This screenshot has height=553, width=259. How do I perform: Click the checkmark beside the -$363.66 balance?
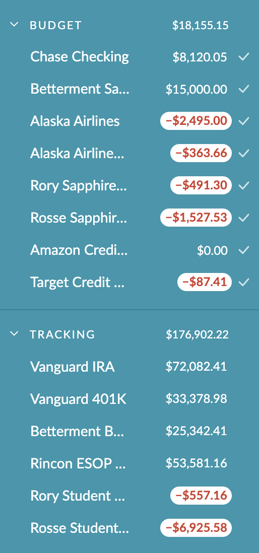(244, 154)
